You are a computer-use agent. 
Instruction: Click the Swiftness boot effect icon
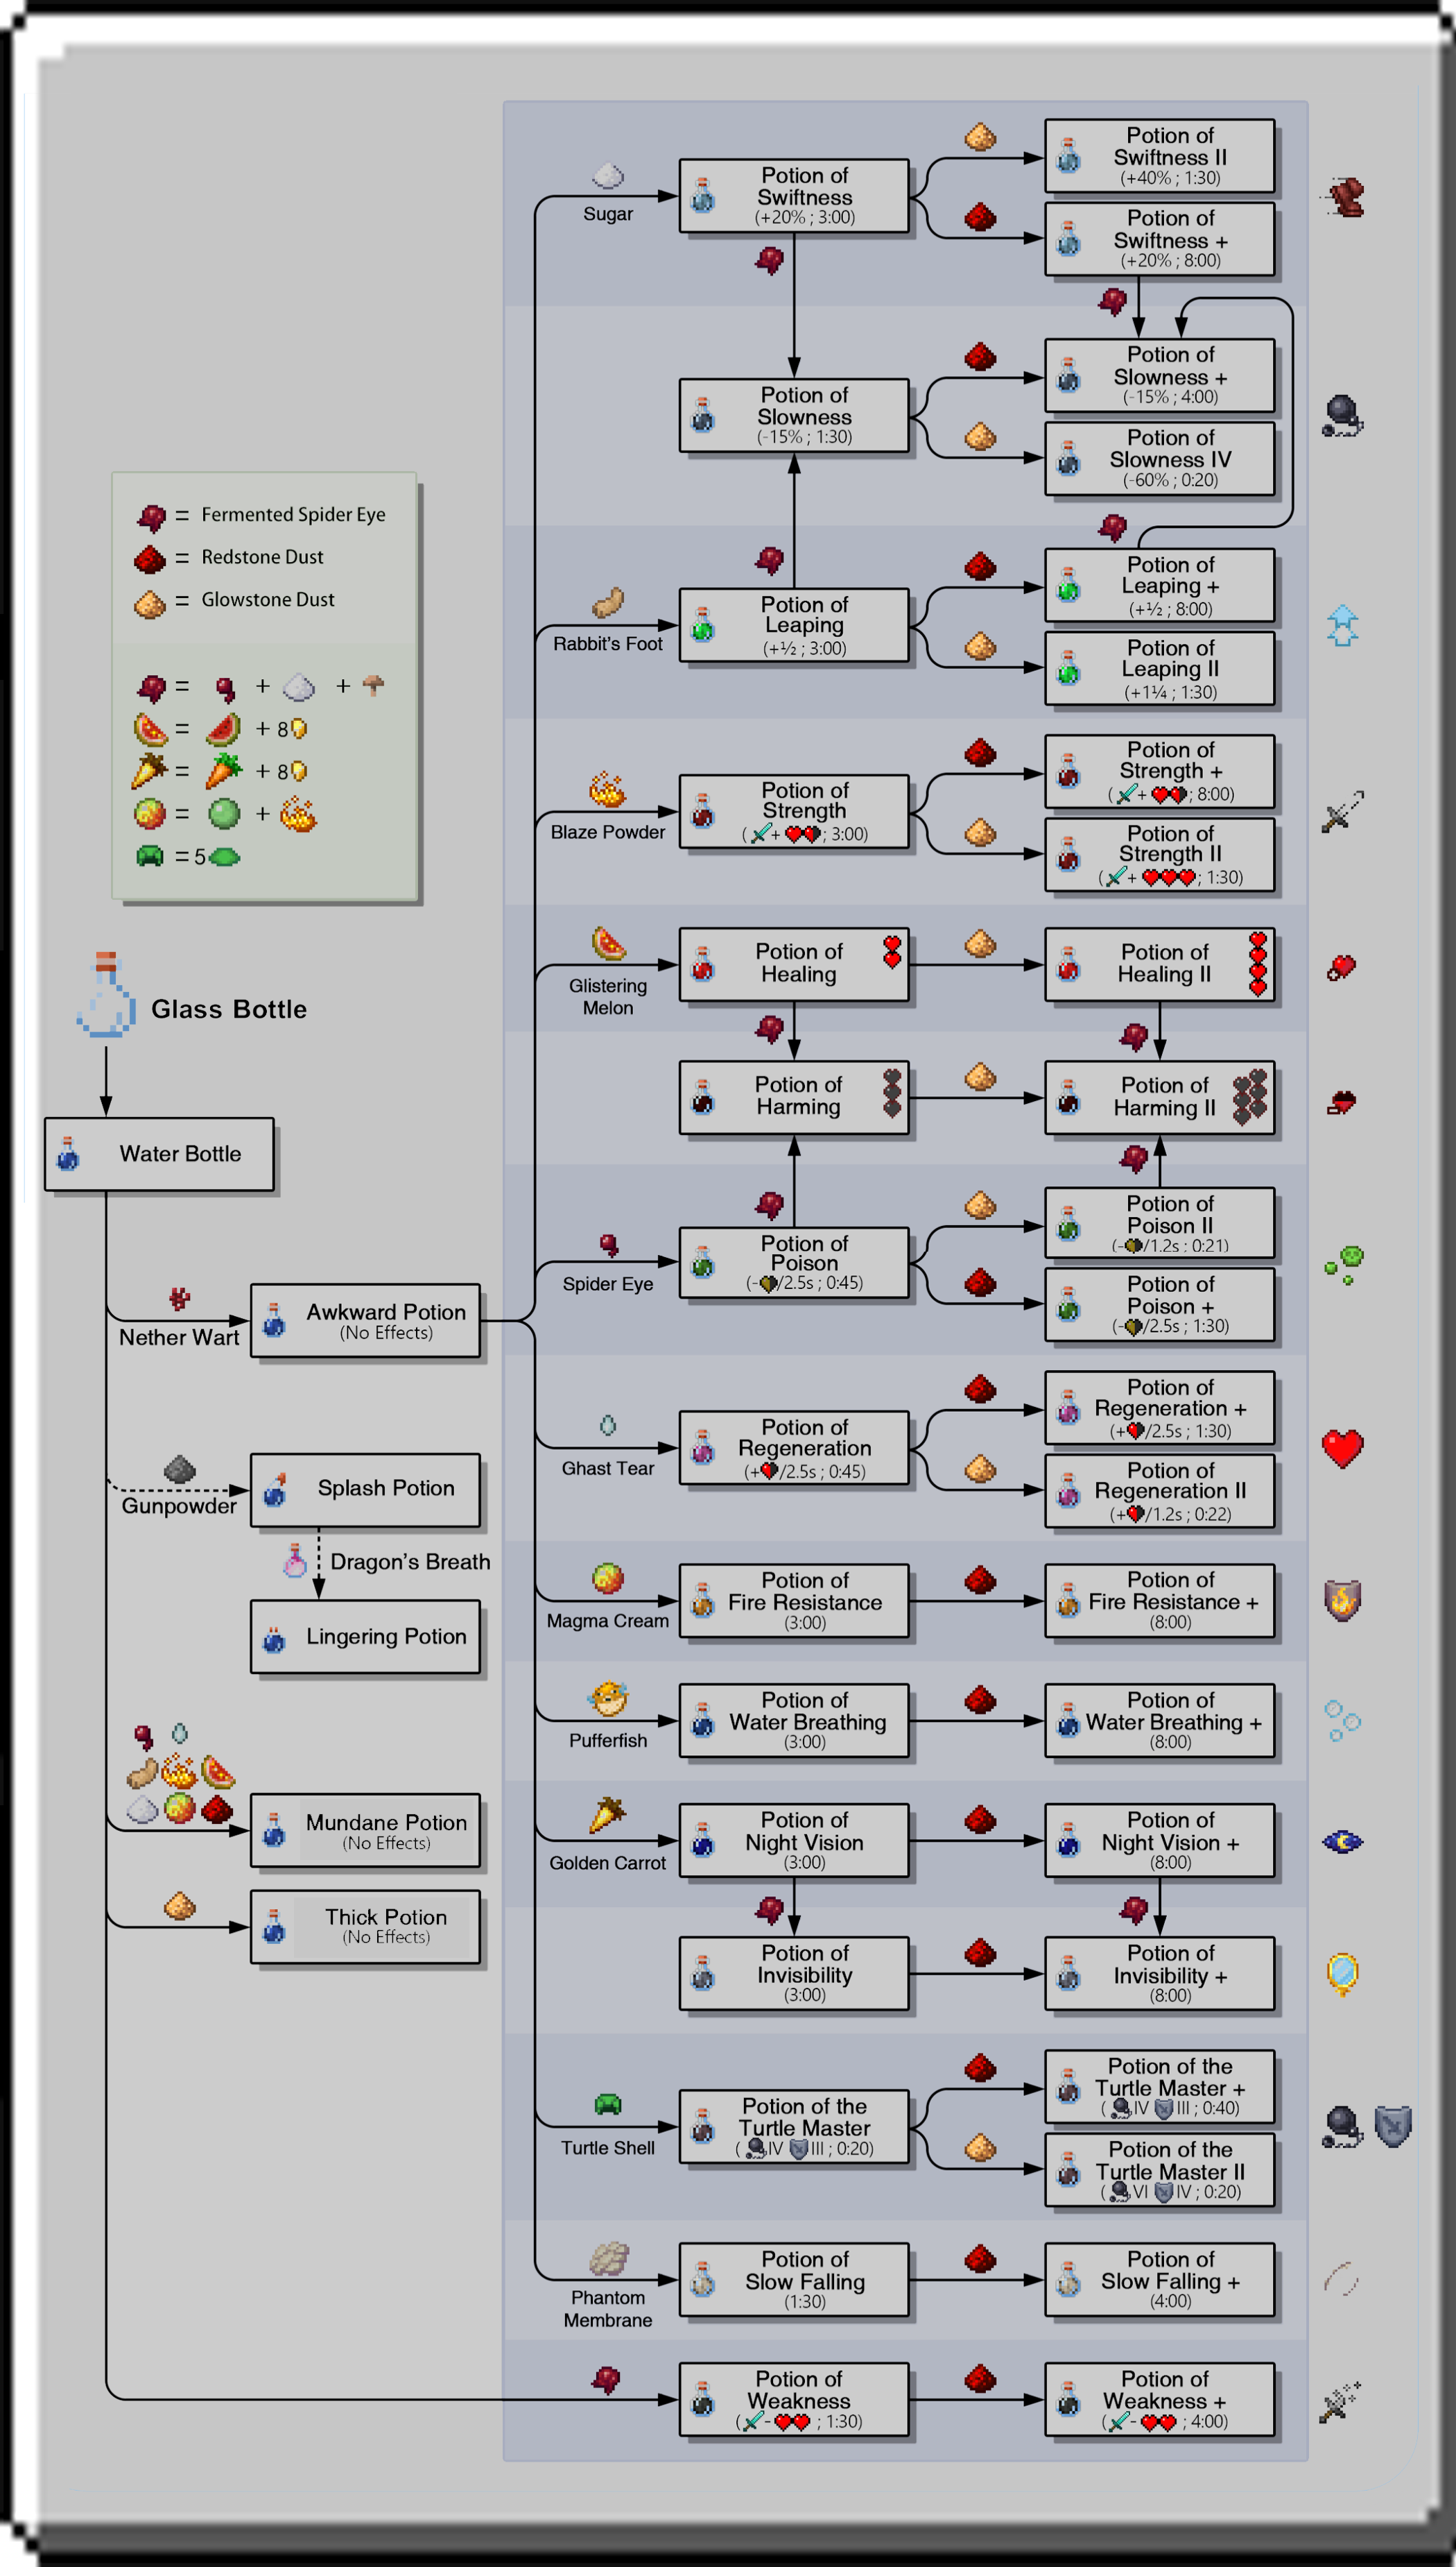(x=1342, y=197)
